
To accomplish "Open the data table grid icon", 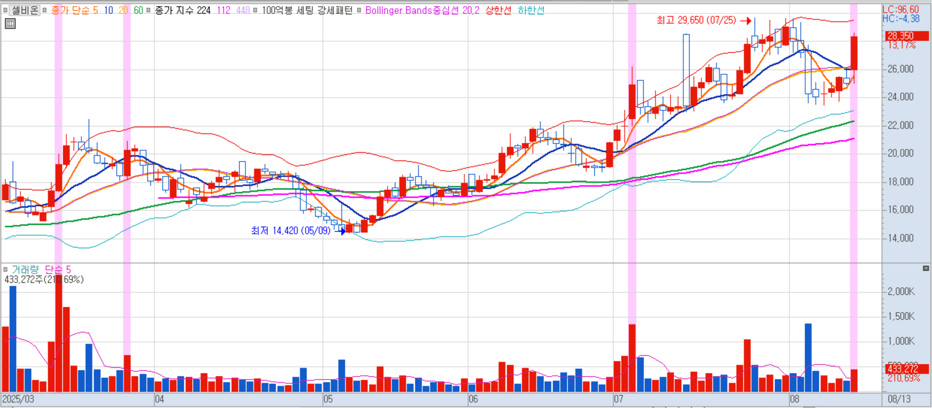I will (10, 24).
